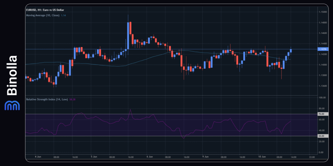Click the 22:00 label on time axis
This screenshot has height=166, width=333.
click(x=312, y=157)
